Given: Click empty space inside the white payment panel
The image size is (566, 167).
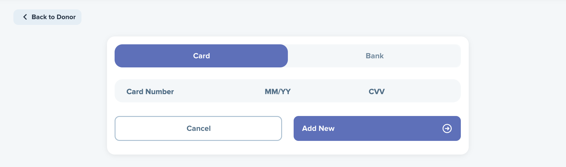Looking at the screenshot, I should click(288, 148).
